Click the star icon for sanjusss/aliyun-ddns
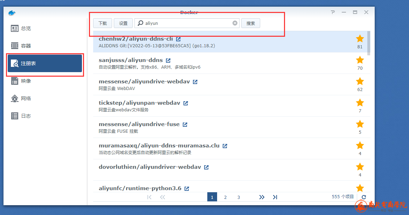This screenshot has width=409, height=215. [360, 60]
